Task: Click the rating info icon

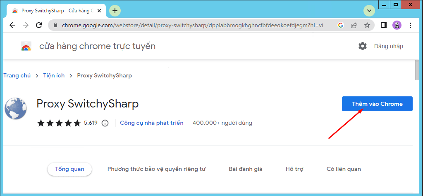Action: coord(105,123)
